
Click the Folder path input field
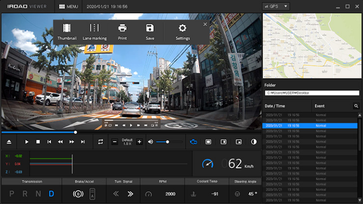(312, 93)
